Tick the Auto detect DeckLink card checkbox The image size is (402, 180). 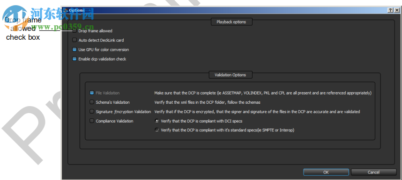[74, 40]
